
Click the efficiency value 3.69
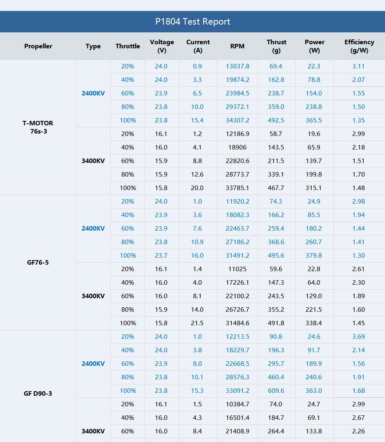tap(358, 337)
